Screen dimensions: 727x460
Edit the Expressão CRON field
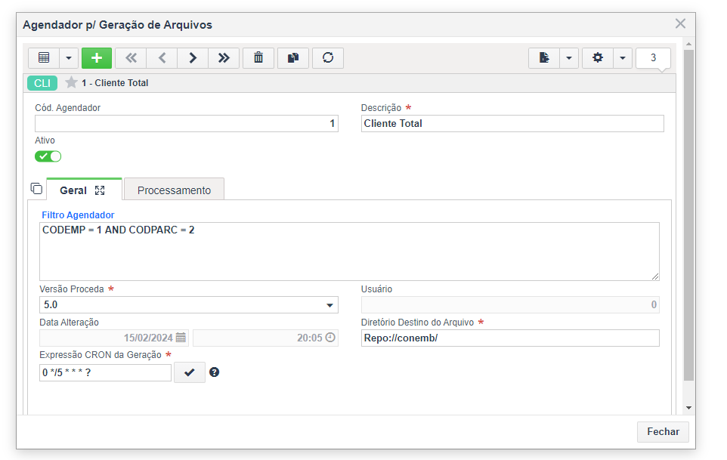coord(105,372)
